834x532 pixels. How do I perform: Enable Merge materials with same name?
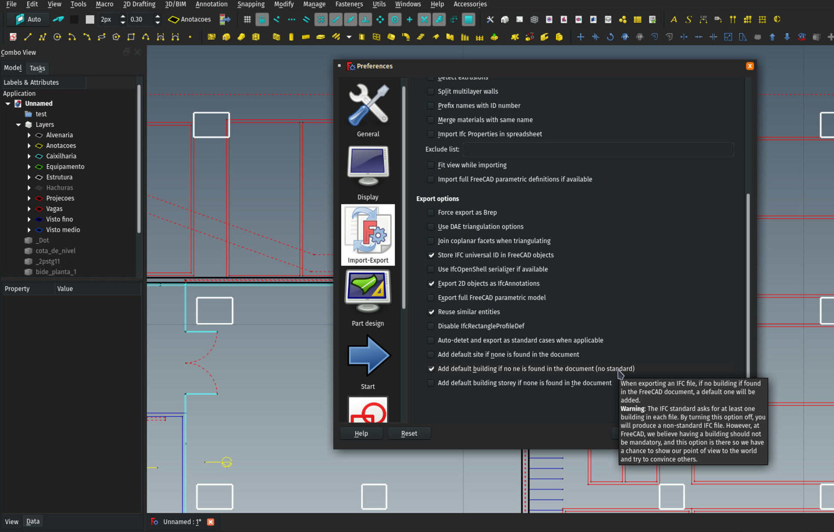click(430, 120)
